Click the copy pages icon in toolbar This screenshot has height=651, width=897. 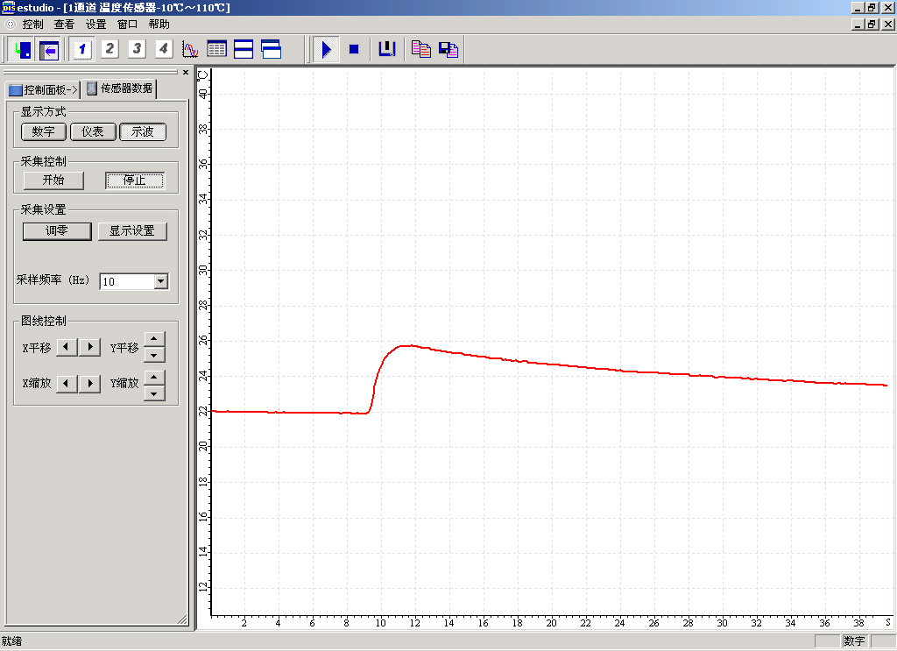tap(421, 49)
